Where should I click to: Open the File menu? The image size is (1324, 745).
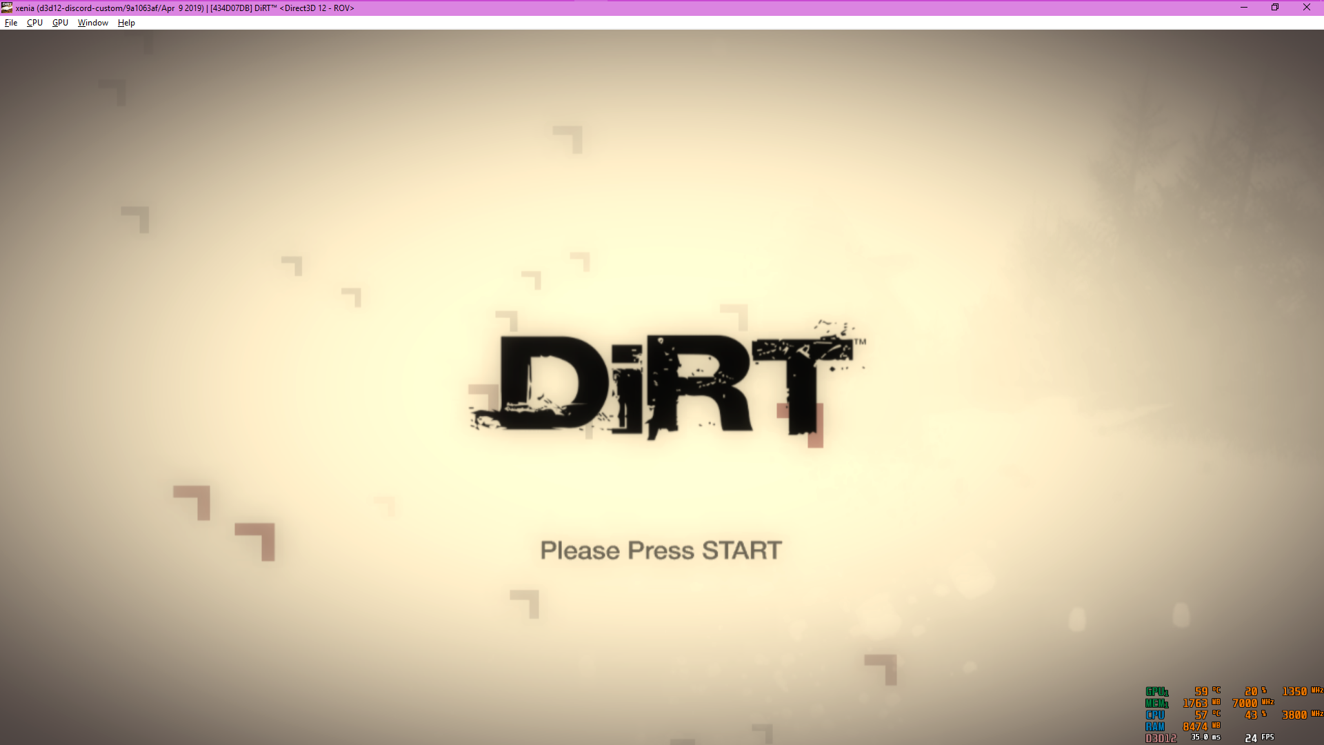(11, 23)
